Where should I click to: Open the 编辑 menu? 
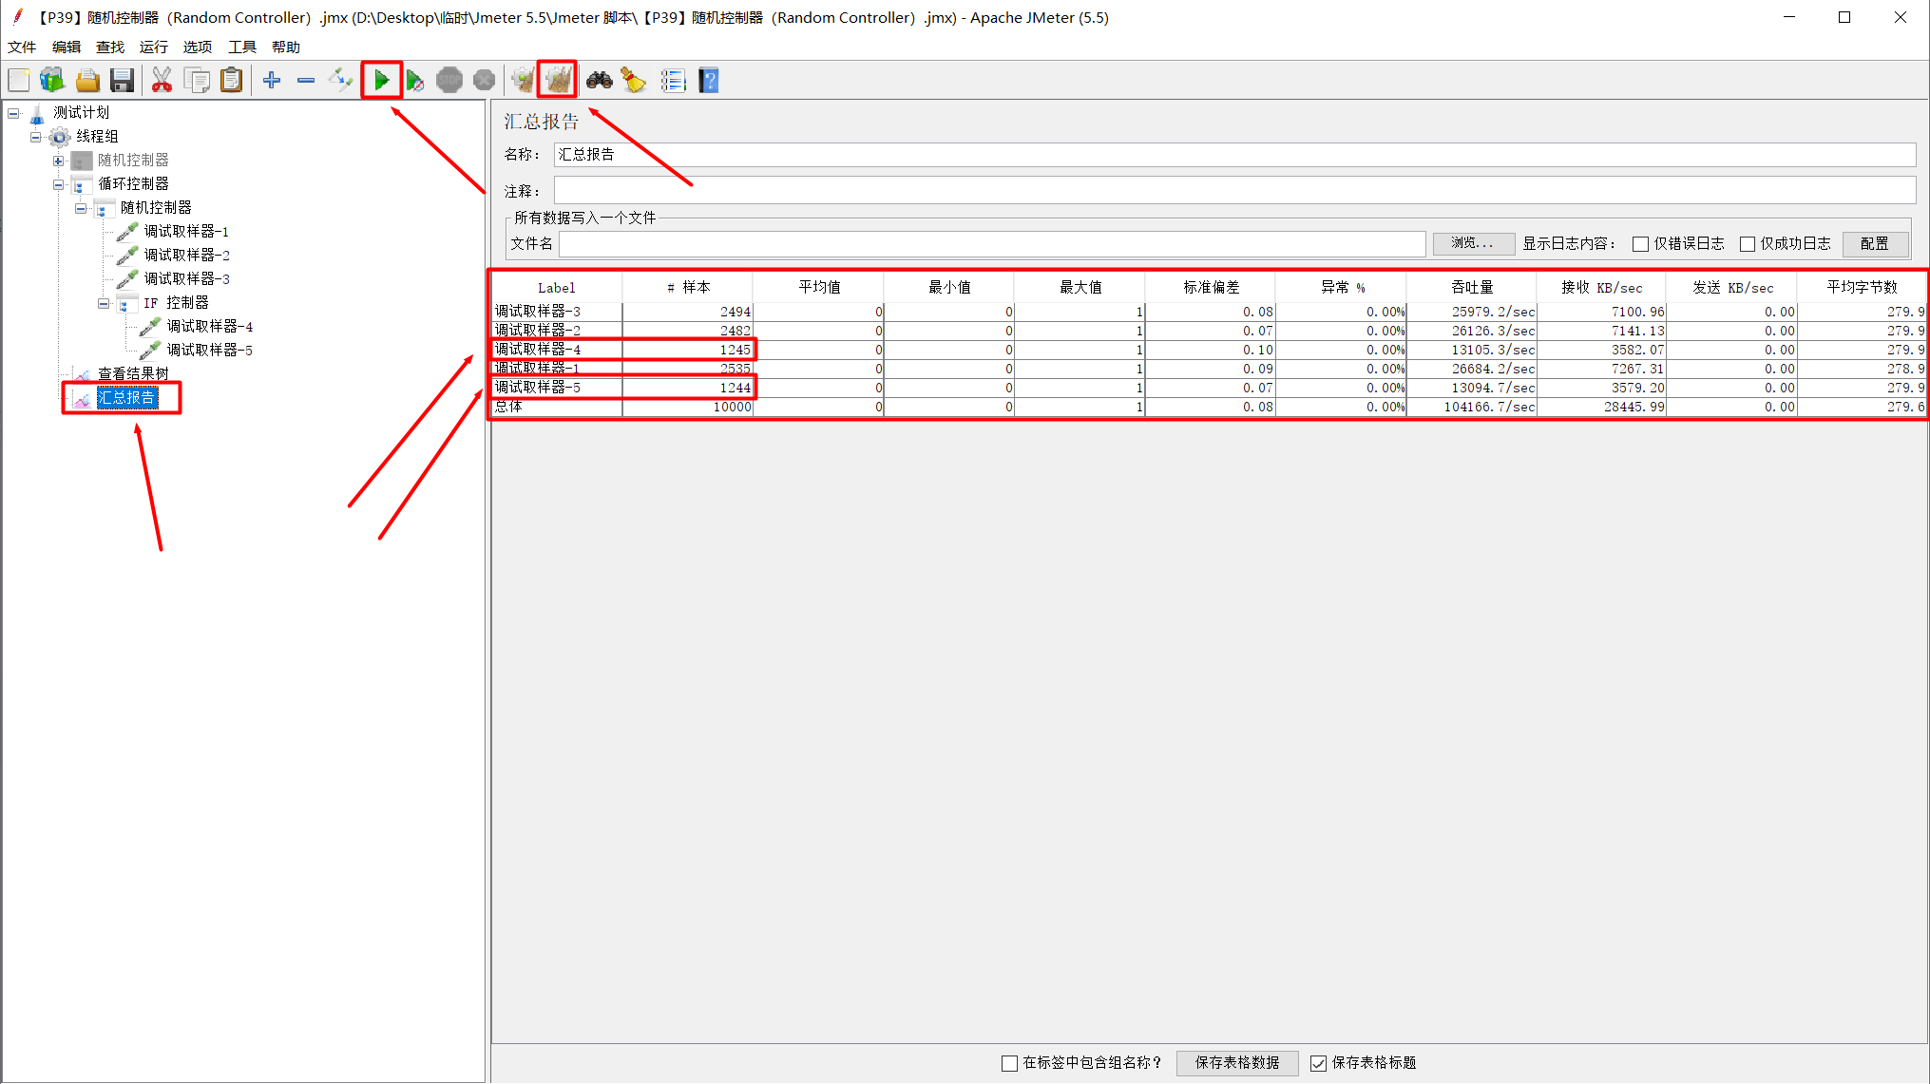[67, 47]
